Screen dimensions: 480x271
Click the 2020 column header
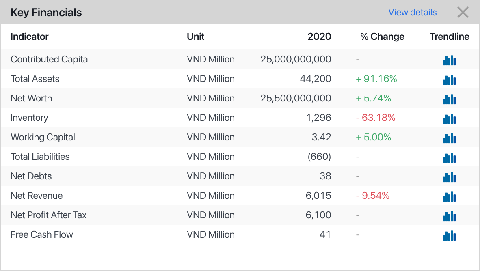coord(319,37)
